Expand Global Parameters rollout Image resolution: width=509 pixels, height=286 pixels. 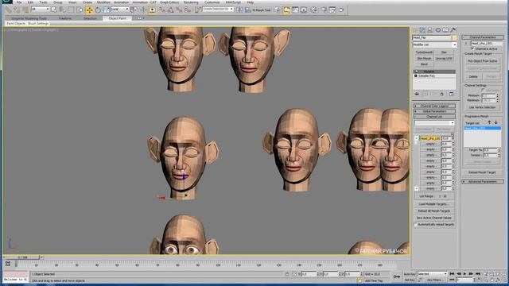click(x=434, y=111)
